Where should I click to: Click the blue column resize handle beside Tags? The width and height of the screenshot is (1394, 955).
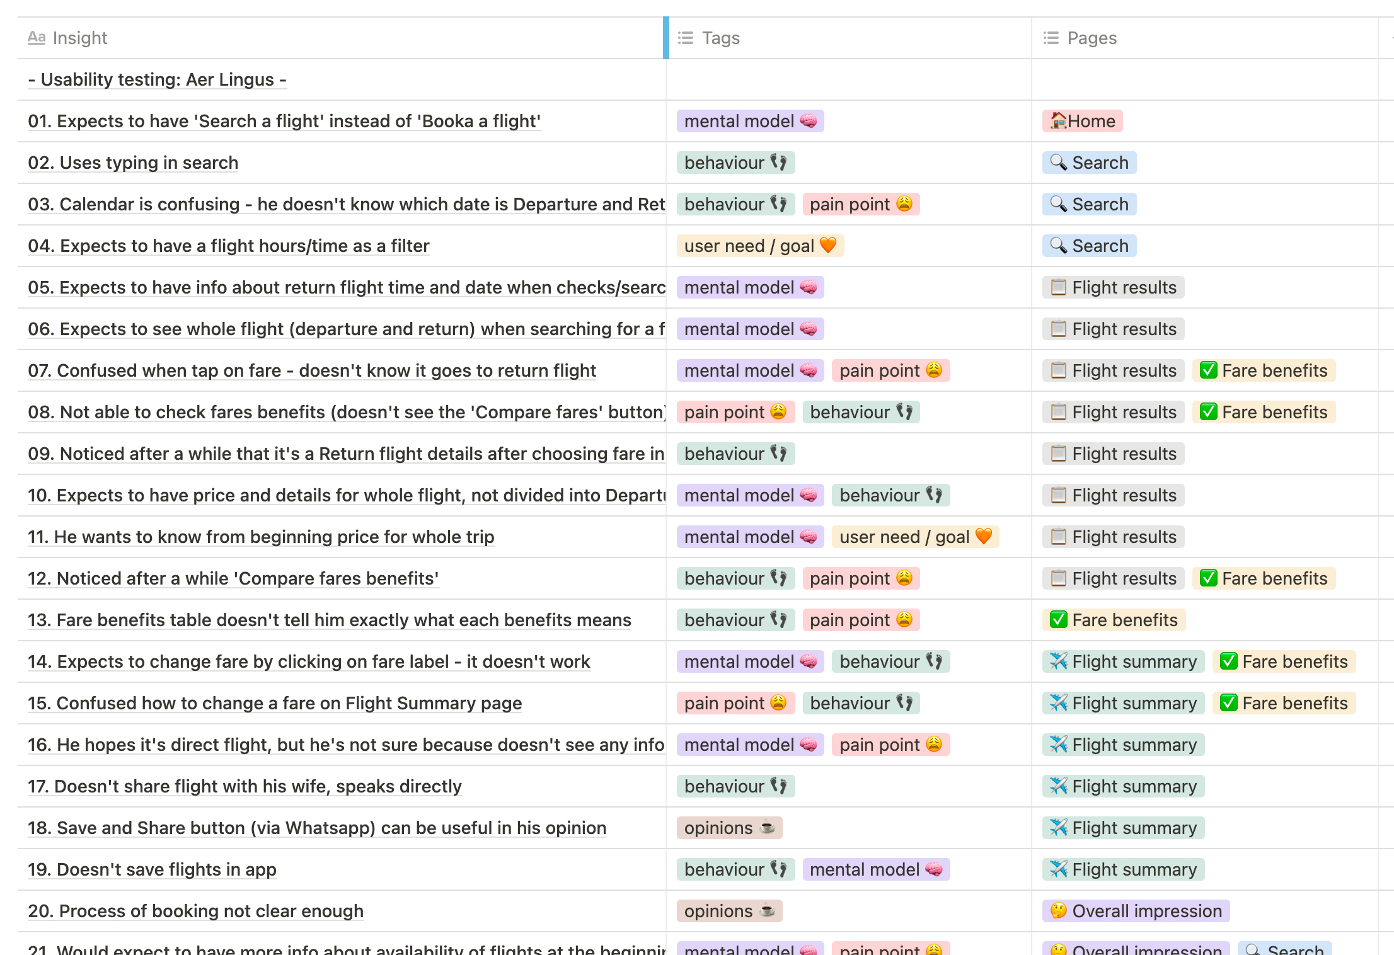[x=665, y=38]
